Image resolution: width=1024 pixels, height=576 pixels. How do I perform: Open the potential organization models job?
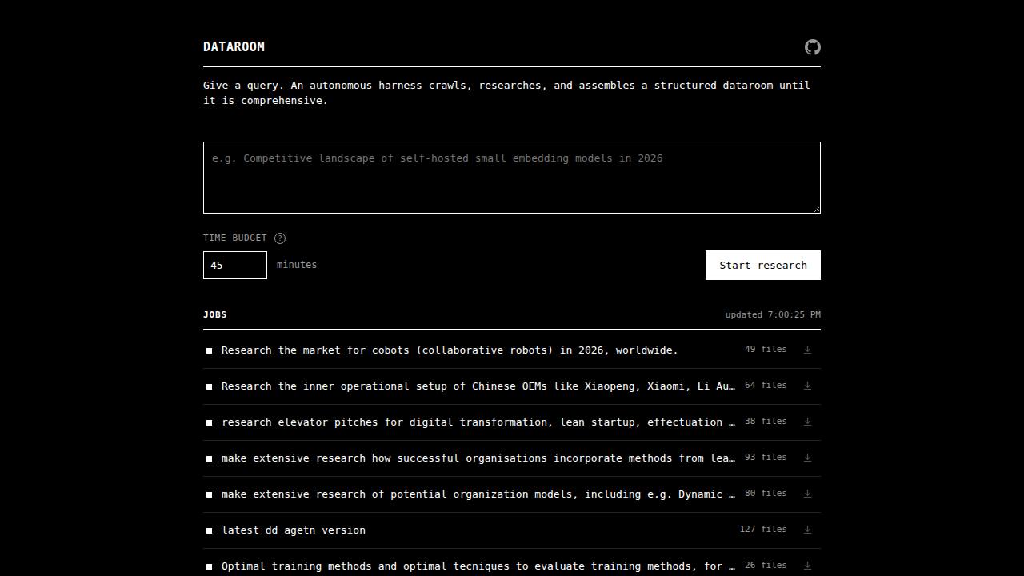tap(478, 494)
